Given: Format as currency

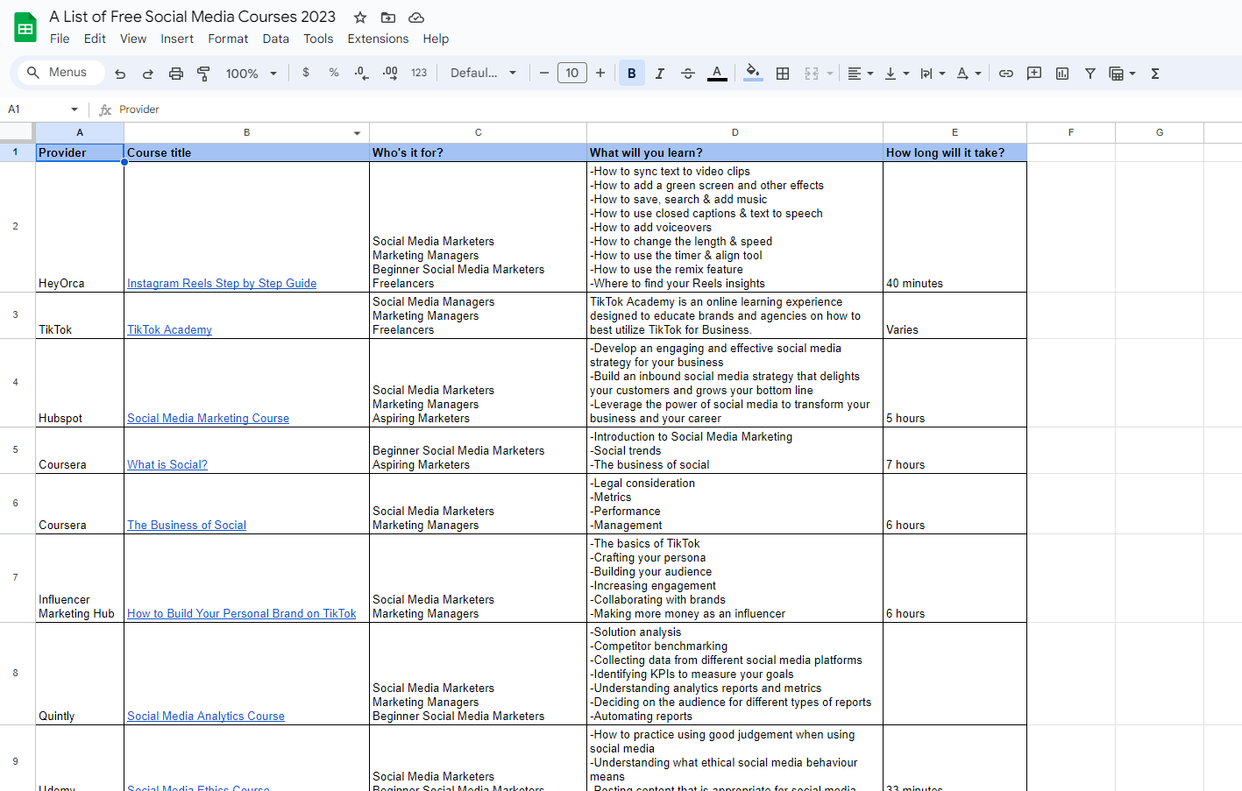Looking at the screenshot, I should click(306, 73).
